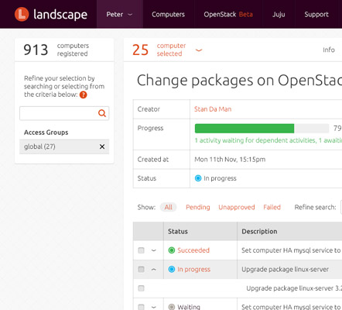Open the Peter account dropdown
Viewport: 342px width, 310px height.
pyautogui.click(x=120, y=14)
